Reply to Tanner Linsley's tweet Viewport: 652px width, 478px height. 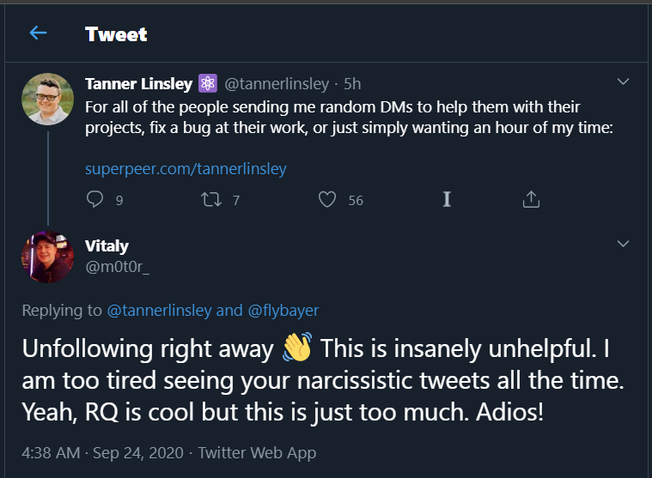(95, 200)
